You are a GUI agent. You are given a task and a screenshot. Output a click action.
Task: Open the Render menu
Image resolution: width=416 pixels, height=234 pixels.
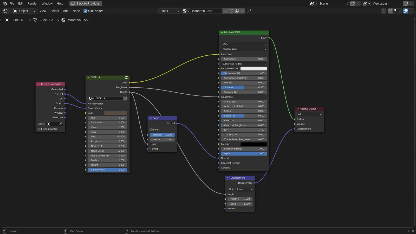coord(32,4)
